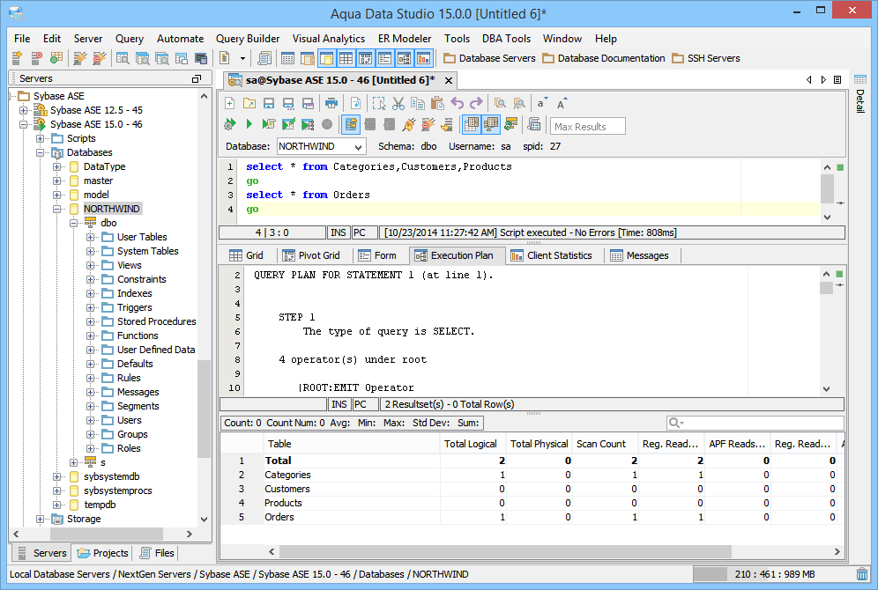
Task: Click the Execute (green play) icon
Action: (249, 125)
